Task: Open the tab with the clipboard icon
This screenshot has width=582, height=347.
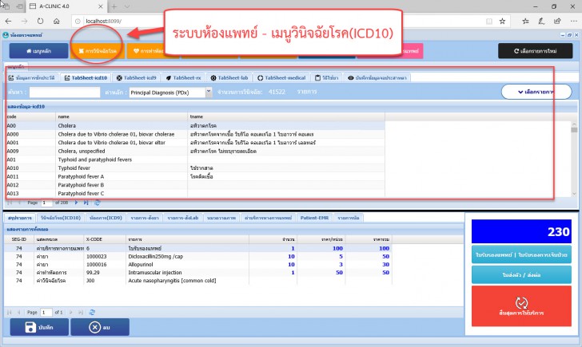Action: point(327,77)
